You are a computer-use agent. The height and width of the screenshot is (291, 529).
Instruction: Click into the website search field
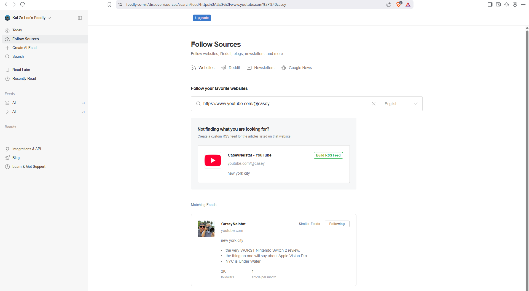click(x=285, y=104)
